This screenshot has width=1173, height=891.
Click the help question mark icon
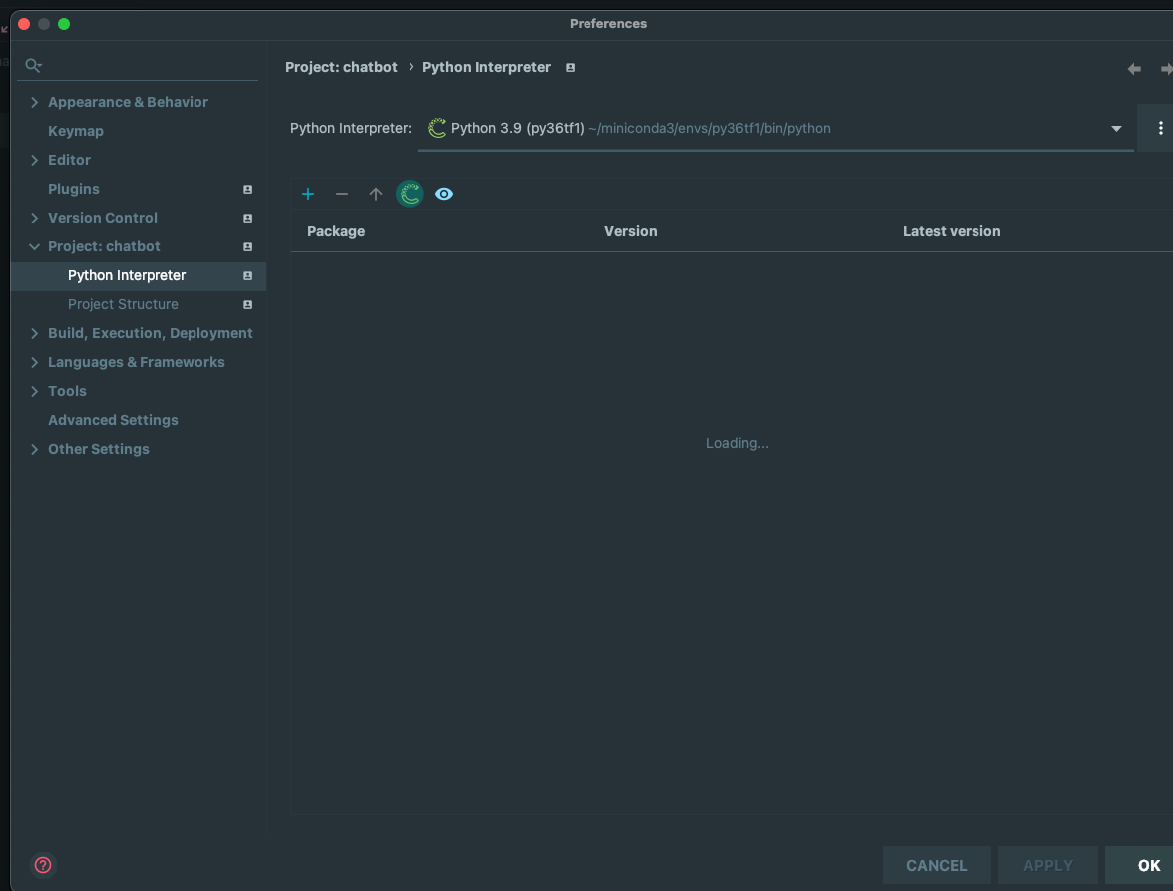(x=44, y=865)
